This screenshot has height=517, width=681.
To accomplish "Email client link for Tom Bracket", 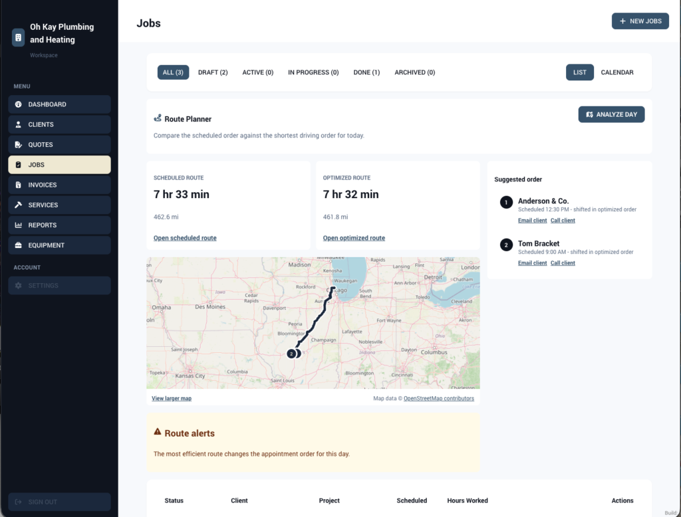I will [533, 263].
